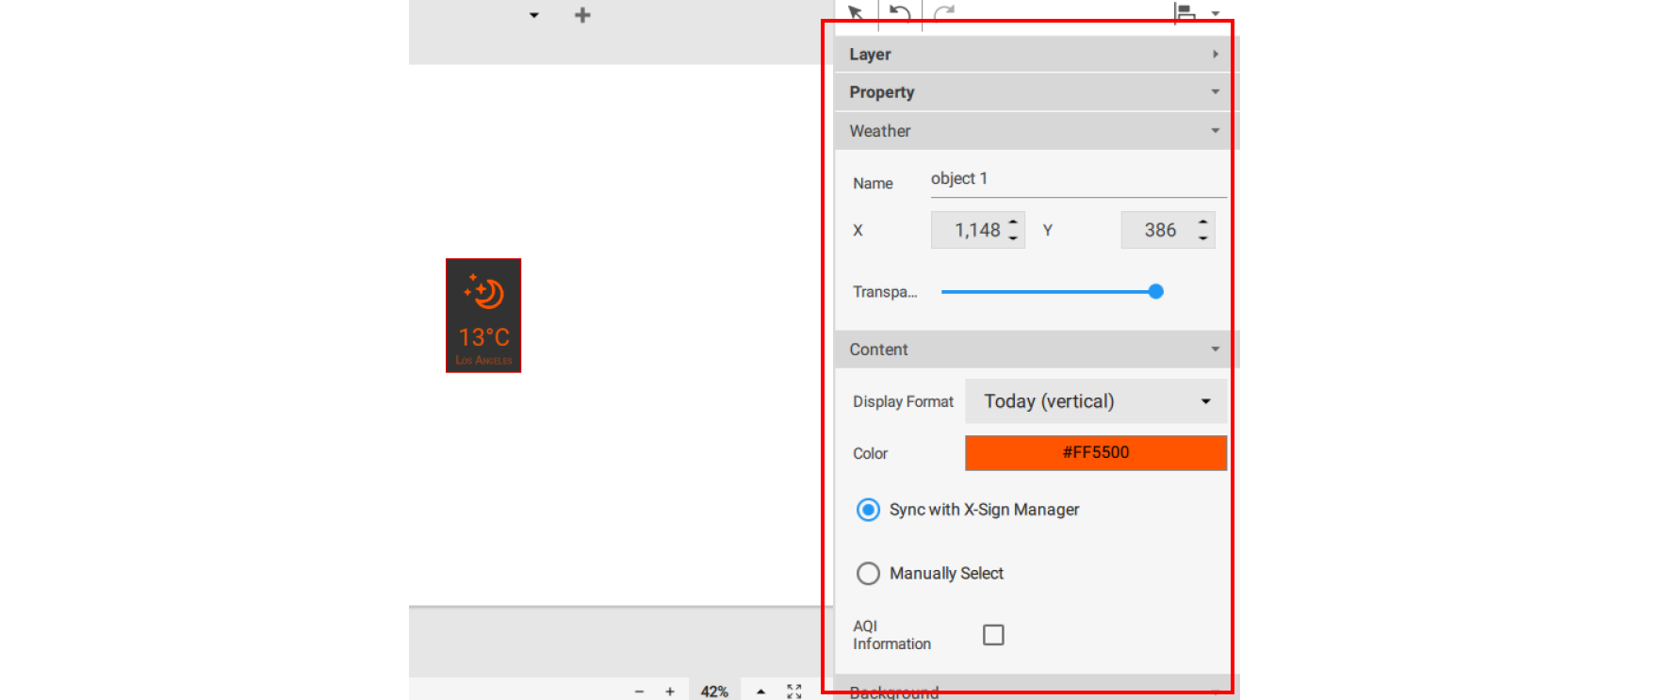Zoom in with the plus icon
The width and height of the screenshot is (1667, 700).
click(x=670, y=692)
